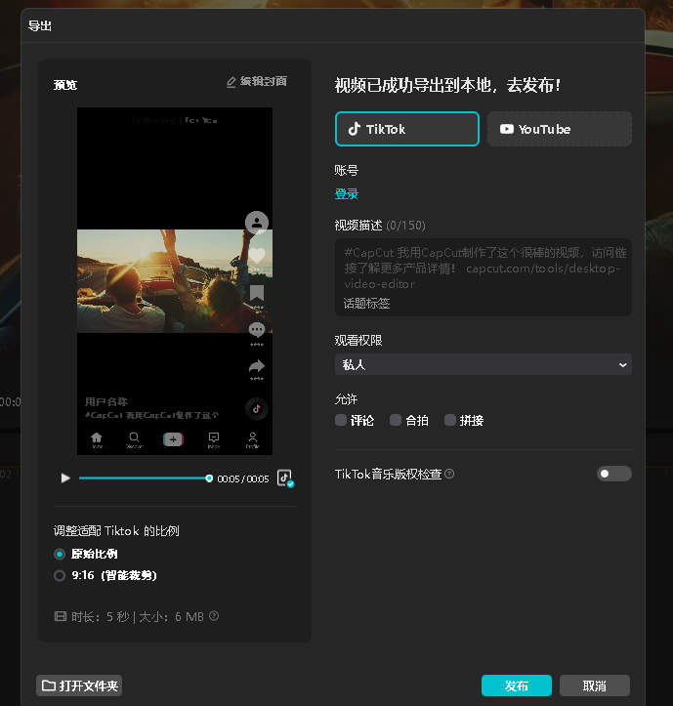Click the 00:05 / 00:05 time display
The width and height of the screenshot is (673, 706).
(x=243, y=478)
